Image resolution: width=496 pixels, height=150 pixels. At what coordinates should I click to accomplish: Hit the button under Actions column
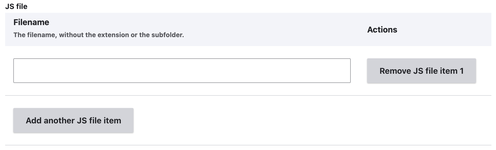[421, 71]
